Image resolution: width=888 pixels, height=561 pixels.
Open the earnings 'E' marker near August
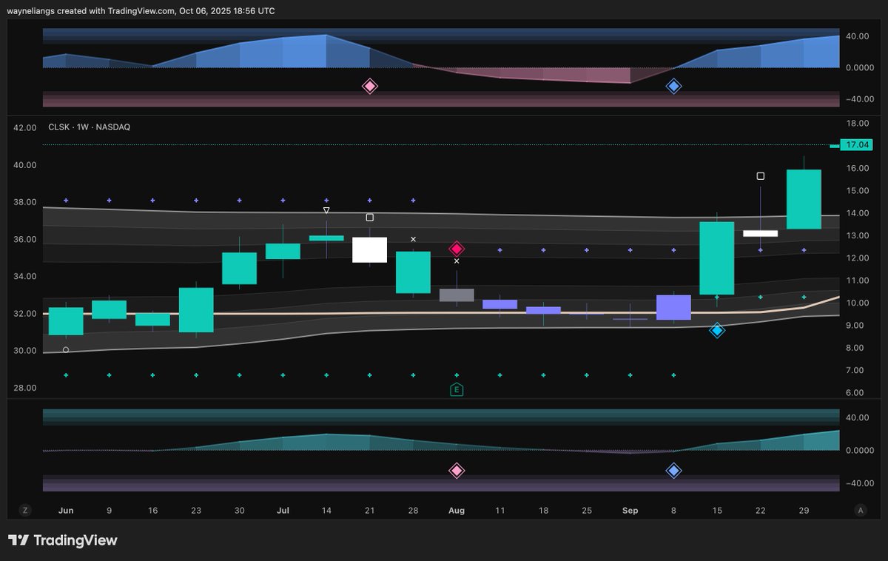tap(457, 389)
